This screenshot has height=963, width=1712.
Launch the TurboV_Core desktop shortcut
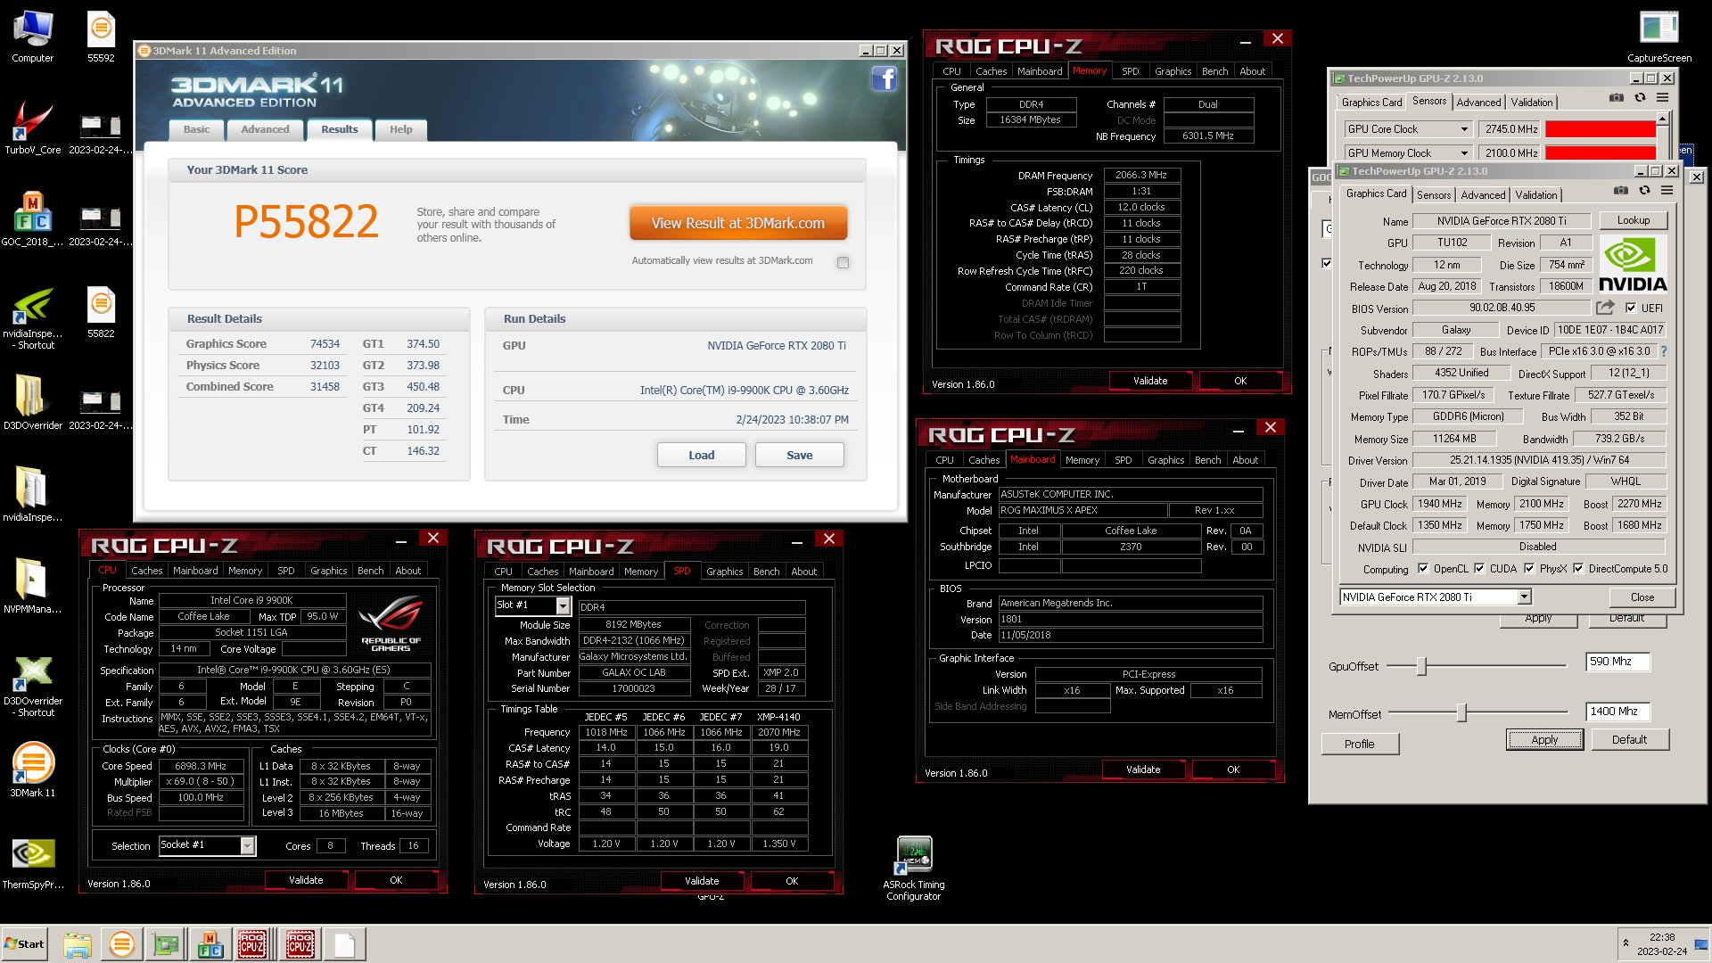[x=33, y=128]
